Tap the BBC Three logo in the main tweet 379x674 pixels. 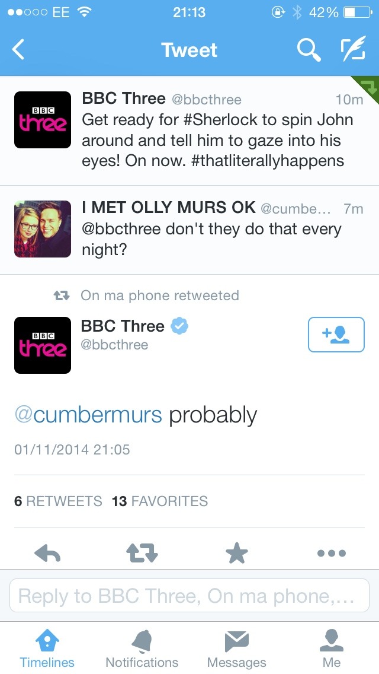pyautogui.click(x=43, y=345)
